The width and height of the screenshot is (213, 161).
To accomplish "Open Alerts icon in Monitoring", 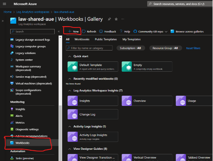I will (12, 116).
